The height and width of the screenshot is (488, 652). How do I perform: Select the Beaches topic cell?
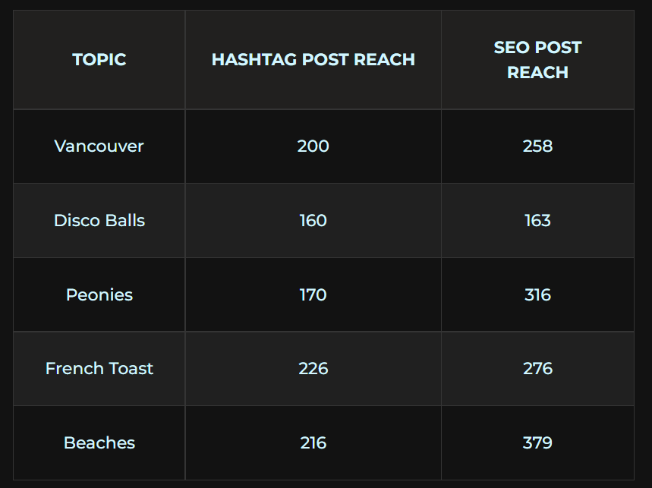point(99,442)
